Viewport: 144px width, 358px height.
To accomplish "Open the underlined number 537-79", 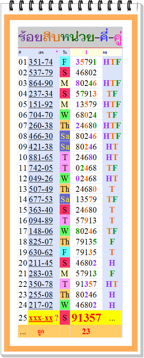I will (41, 73).
